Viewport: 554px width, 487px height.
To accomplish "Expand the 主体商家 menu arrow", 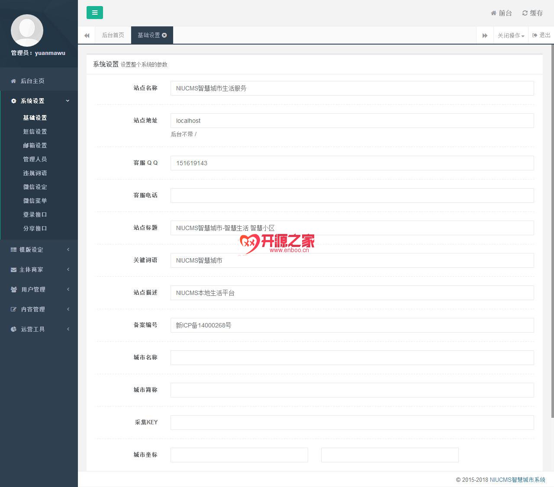I will tap(68, 269).
